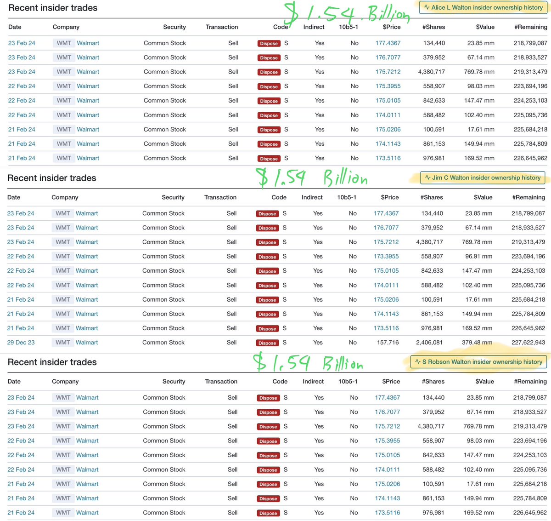This screenshot has width=551, height=521.
Task: Open price 174.1143 in Robson Walton's table
Action: [388, 498]
